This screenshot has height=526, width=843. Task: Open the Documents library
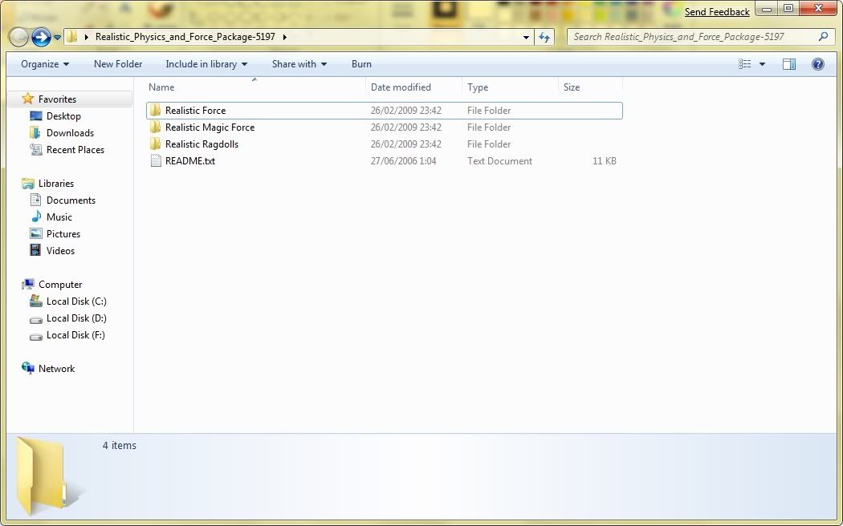tap(71, 200)
